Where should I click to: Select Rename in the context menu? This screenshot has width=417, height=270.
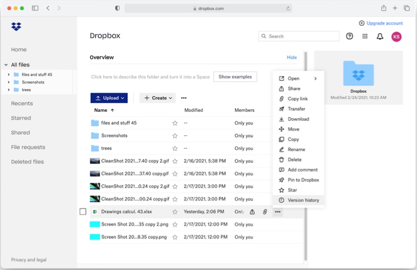(x=299, y=149)
